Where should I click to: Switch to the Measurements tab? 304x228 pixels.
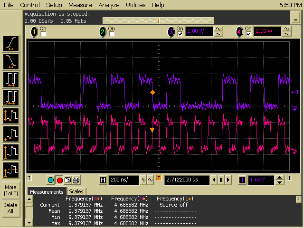(47, 192)
